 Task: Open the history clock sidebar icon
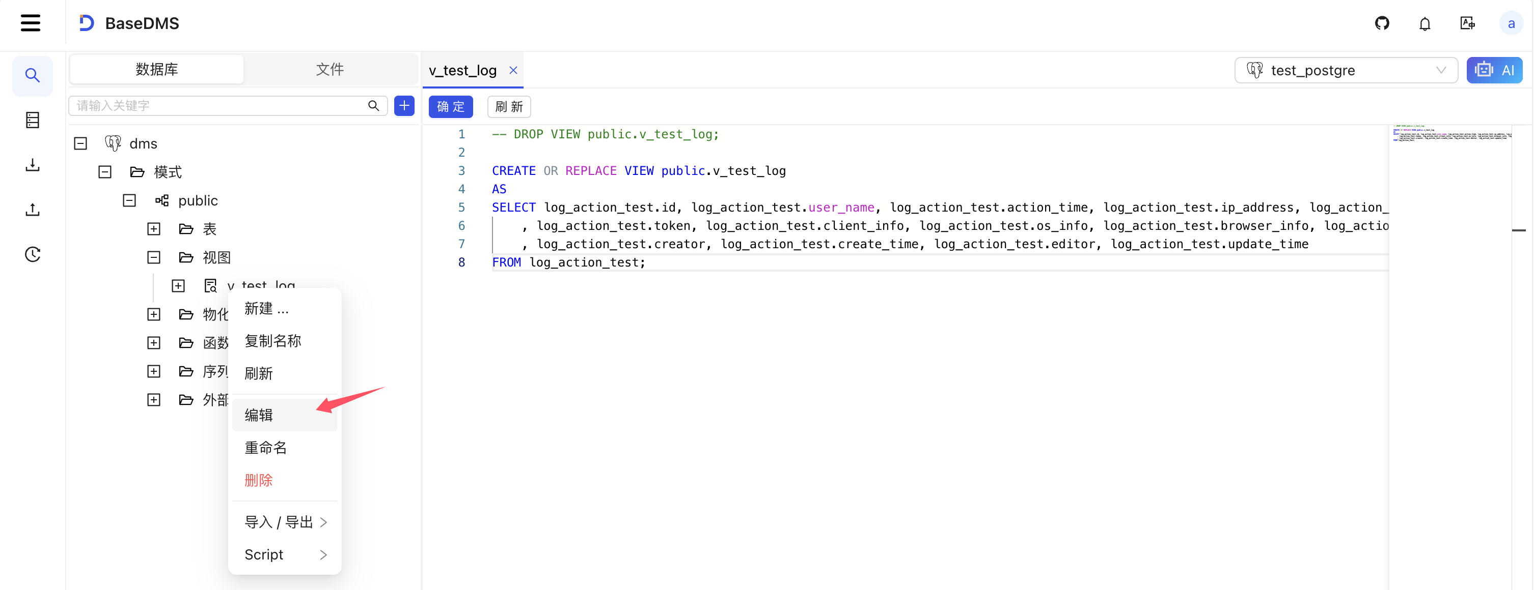(32, 254)
